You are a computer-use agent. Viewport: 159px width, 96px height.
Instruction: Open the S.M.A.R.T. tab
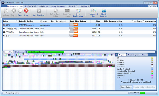73,6
